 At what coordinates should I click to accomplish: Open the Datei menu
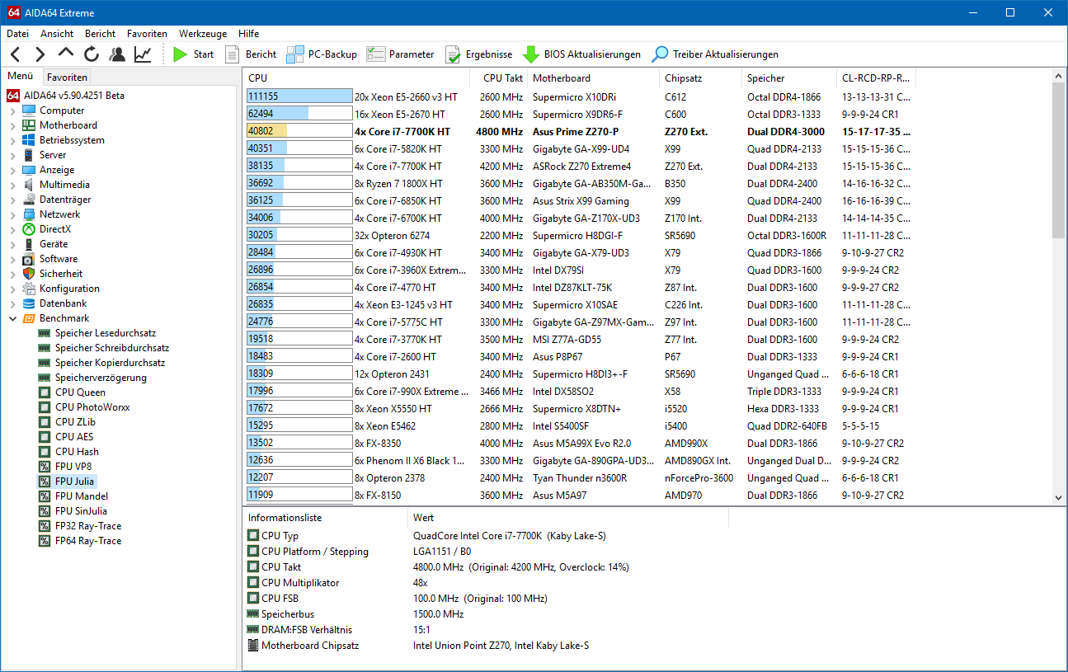tap(17, 34)
